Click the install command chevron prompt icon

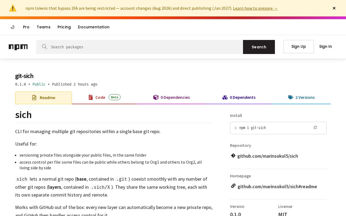[x=235, y=128]
